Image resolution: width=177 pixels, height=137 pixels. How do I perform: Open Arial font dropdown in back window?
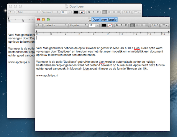28,12
